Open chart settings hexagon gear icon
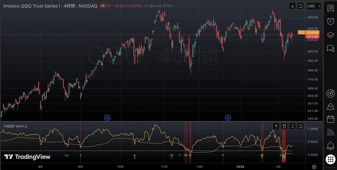Image resolution: width=337 pixels, height=170 pixels. [314, 167]
